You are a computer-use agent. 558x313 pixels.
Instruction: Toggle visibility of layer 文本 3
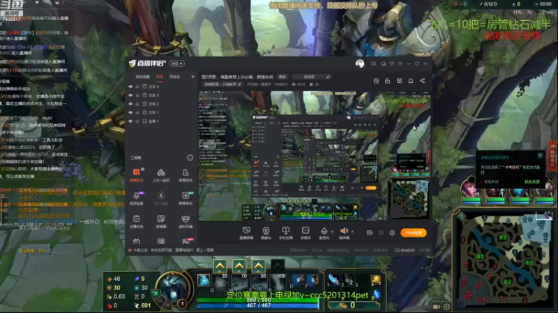click(x=130, y=95)
